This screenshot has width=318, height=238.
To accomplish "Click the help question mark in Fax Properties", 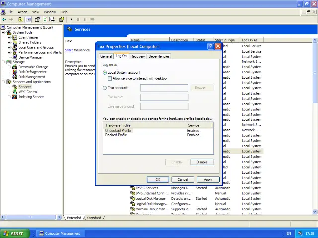I will point(211,46).
